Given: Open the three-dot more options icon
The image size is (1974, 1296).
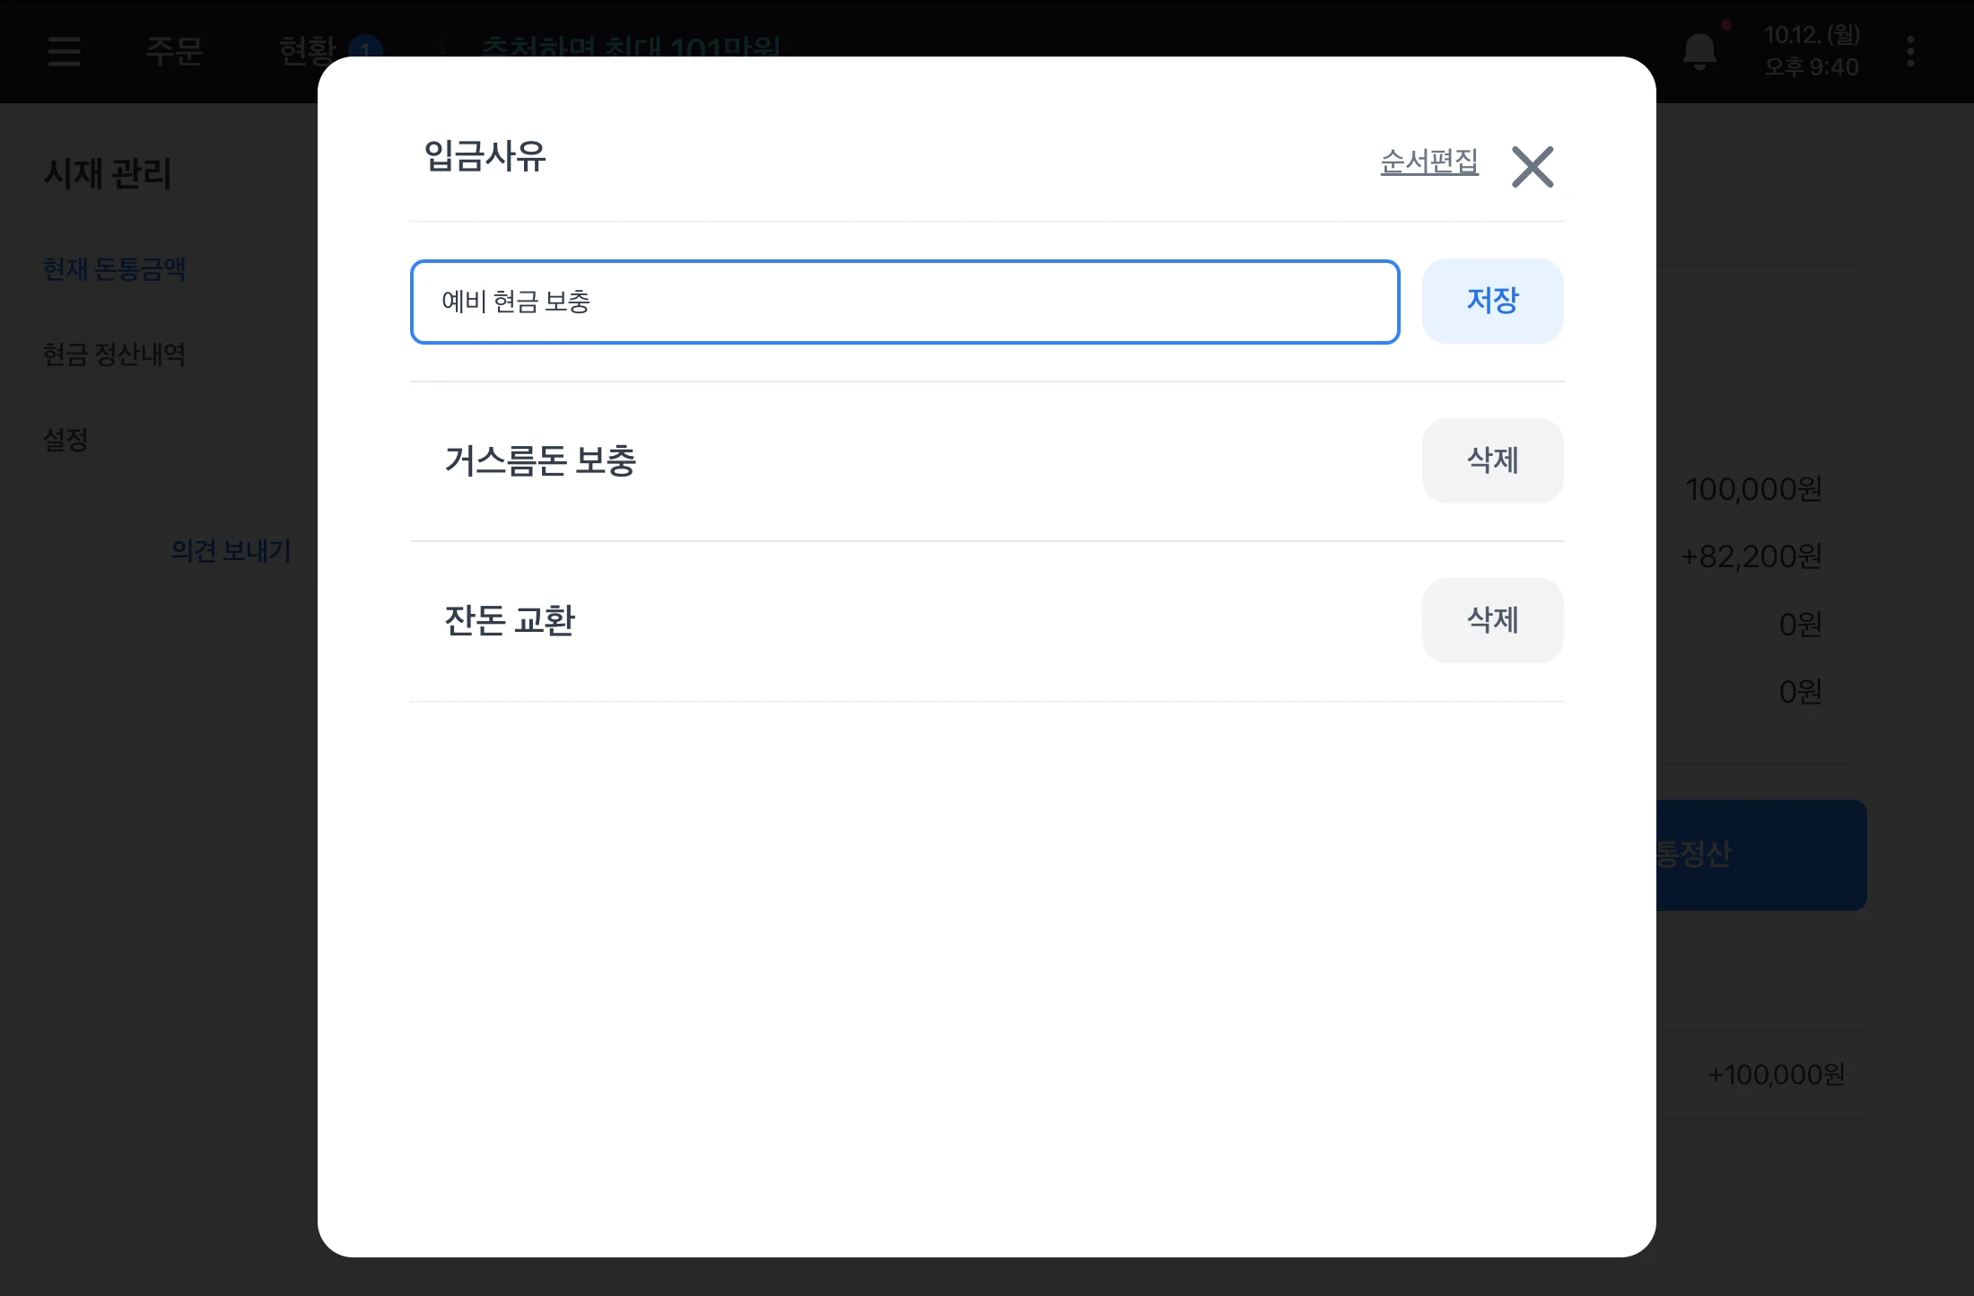Looking at the screenshot, I should [x=1910, y=51].
